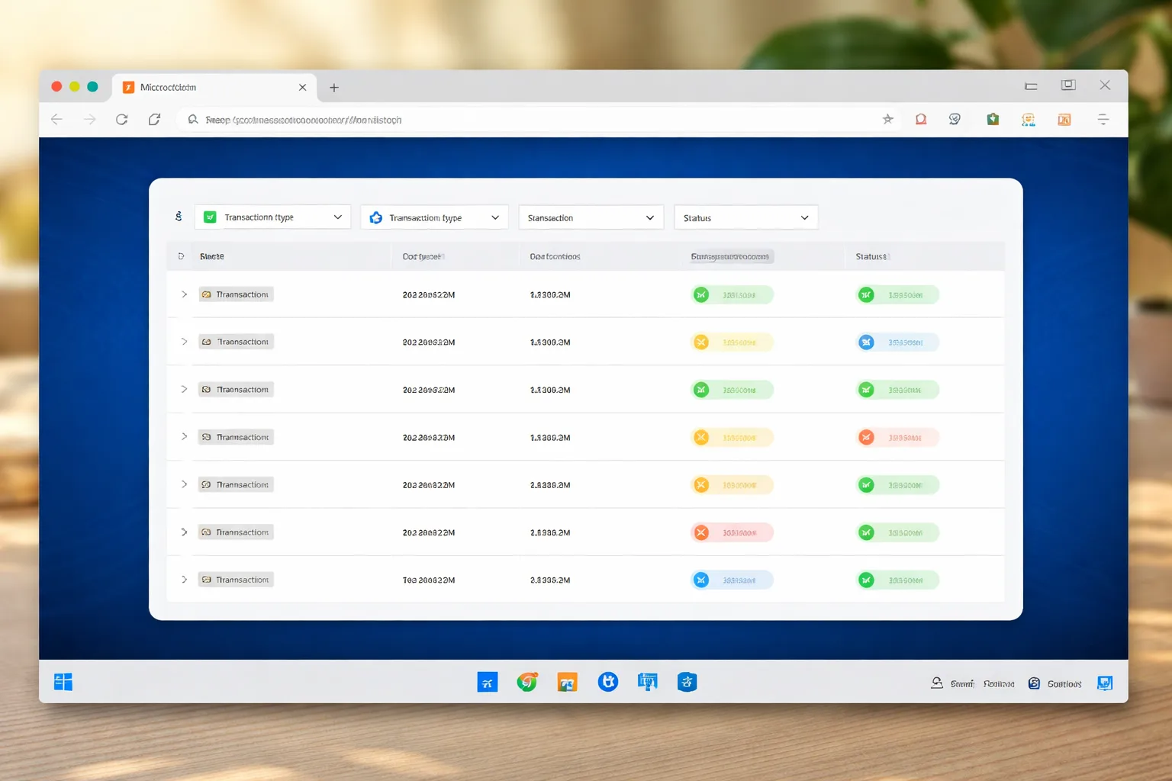Open the Transaction type dropdown with green icon
Screen dimensions: 1172x781
tap(272, 217)
